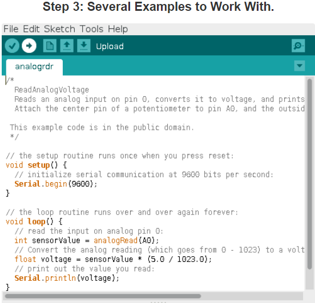This screenshot has height=303, width=315.
Task: Click the 'float voltage = sensorValue' line
Action: (x=113, y=259)
